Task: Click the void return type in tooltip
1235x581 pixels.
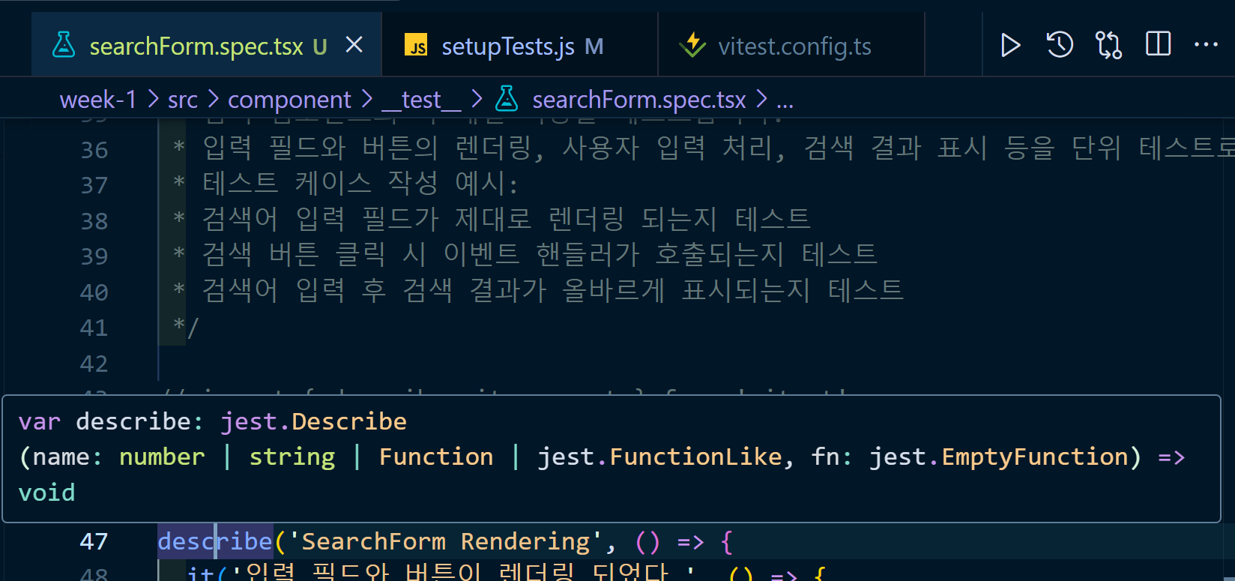Action: (x=46, y=493)
